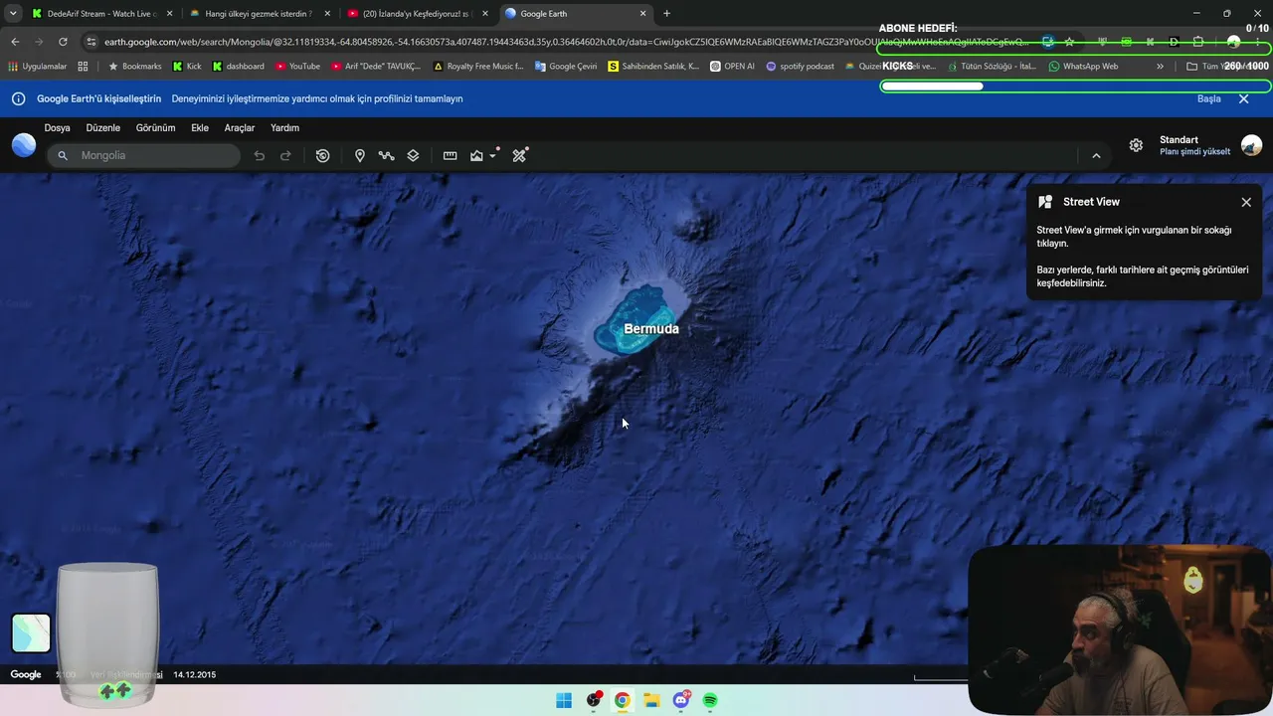Bookmark this page with the star
The width and height of the screenshot is (1273, 716).
1069,42
